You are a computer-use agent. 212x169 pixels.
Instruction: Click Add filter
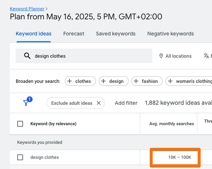point(126,103)
